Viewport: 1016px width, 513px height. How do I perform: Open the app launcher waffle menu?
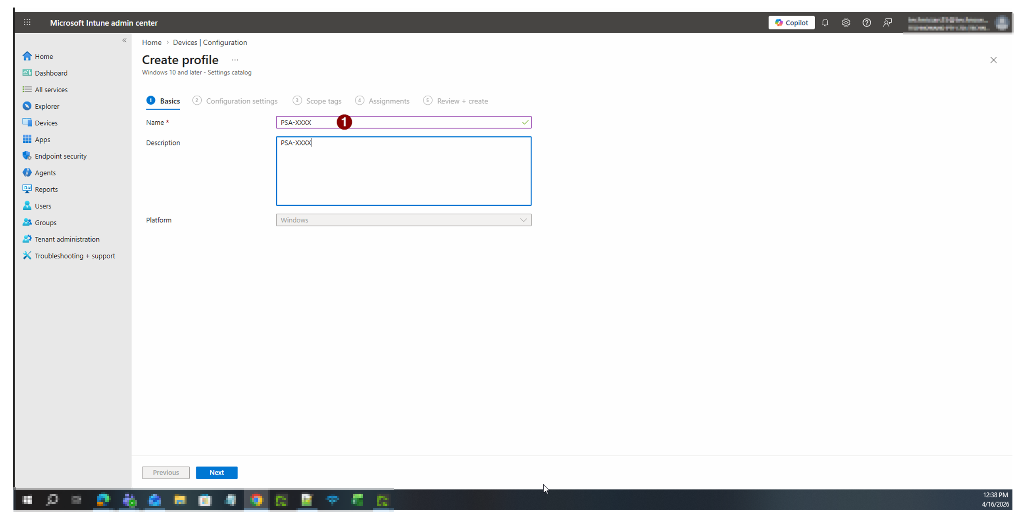(27, 23)
